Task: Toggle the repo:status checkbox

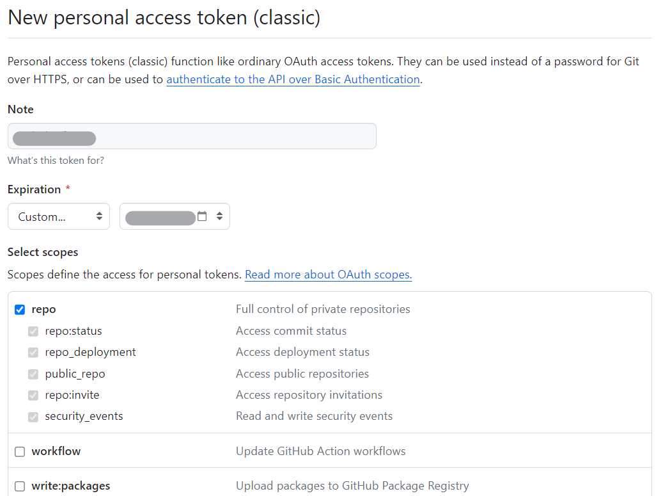Action: click(x=33, y=331)
